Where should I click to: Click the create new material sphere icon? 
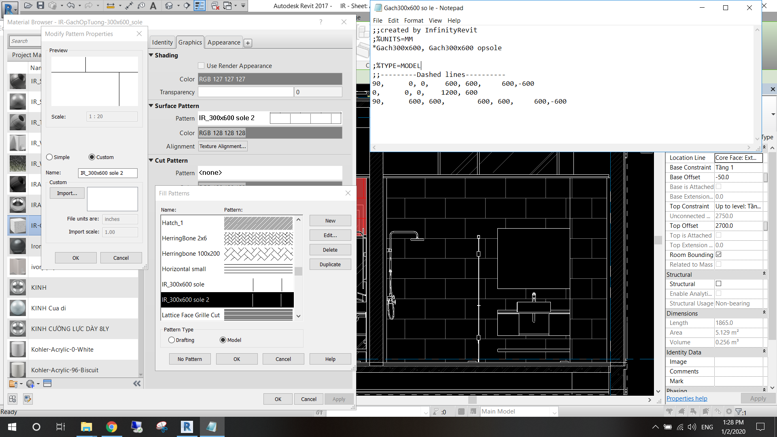tap(30, 384)
